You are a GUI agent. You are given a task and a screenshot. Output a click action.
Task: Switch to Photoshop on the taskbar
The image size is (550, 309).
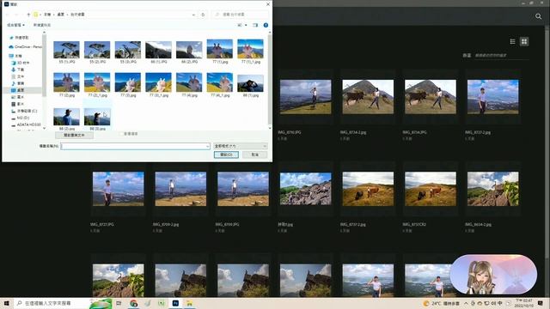(x=175, y=303)
